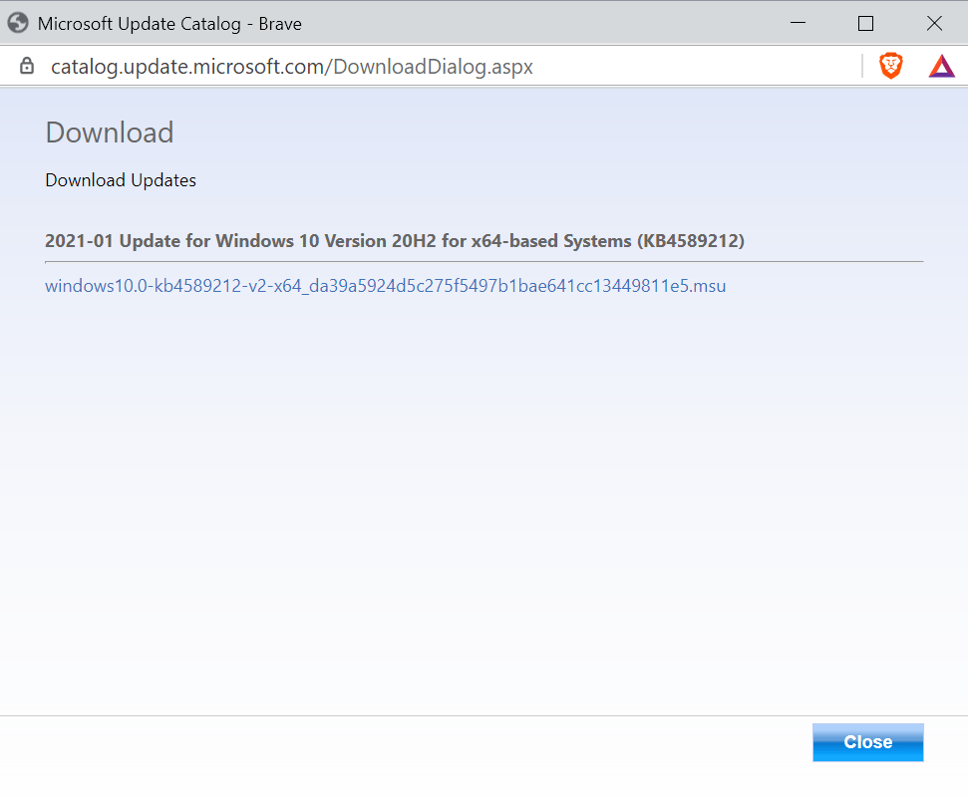The image size is (968, 802).
Task: Click the 'Download Updates' text
Action: pos(121,180)
